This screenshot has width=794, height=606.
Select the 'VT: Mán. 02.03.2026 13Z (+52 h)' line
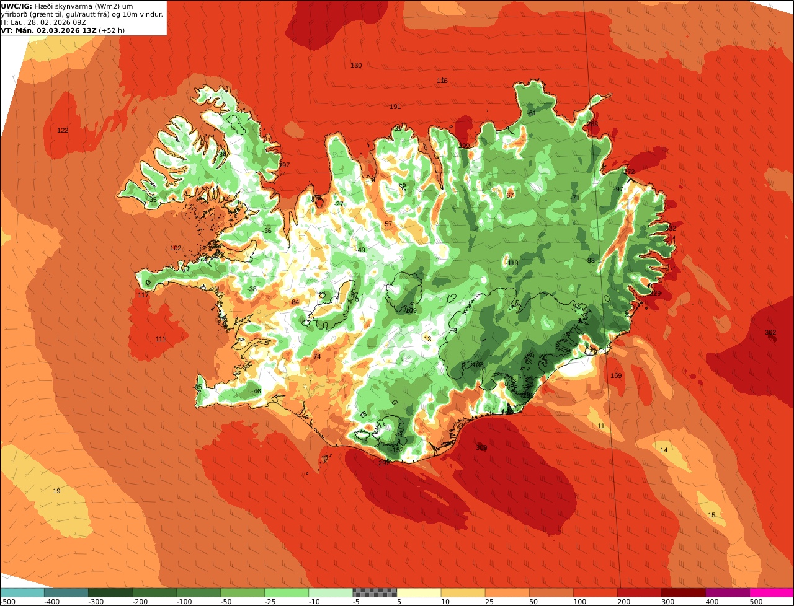point(63,30)
